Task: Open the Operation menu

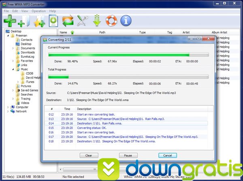Action: tap(39, 11)
